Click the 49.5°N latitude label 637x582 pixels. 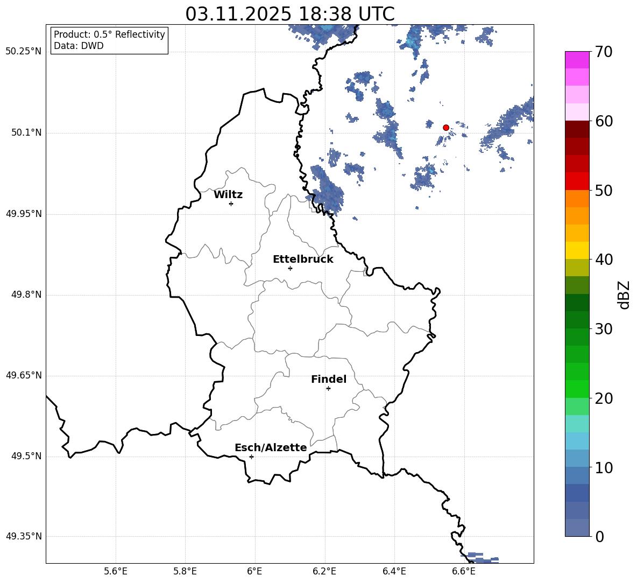pyautogui.click(x=27, y=457)
